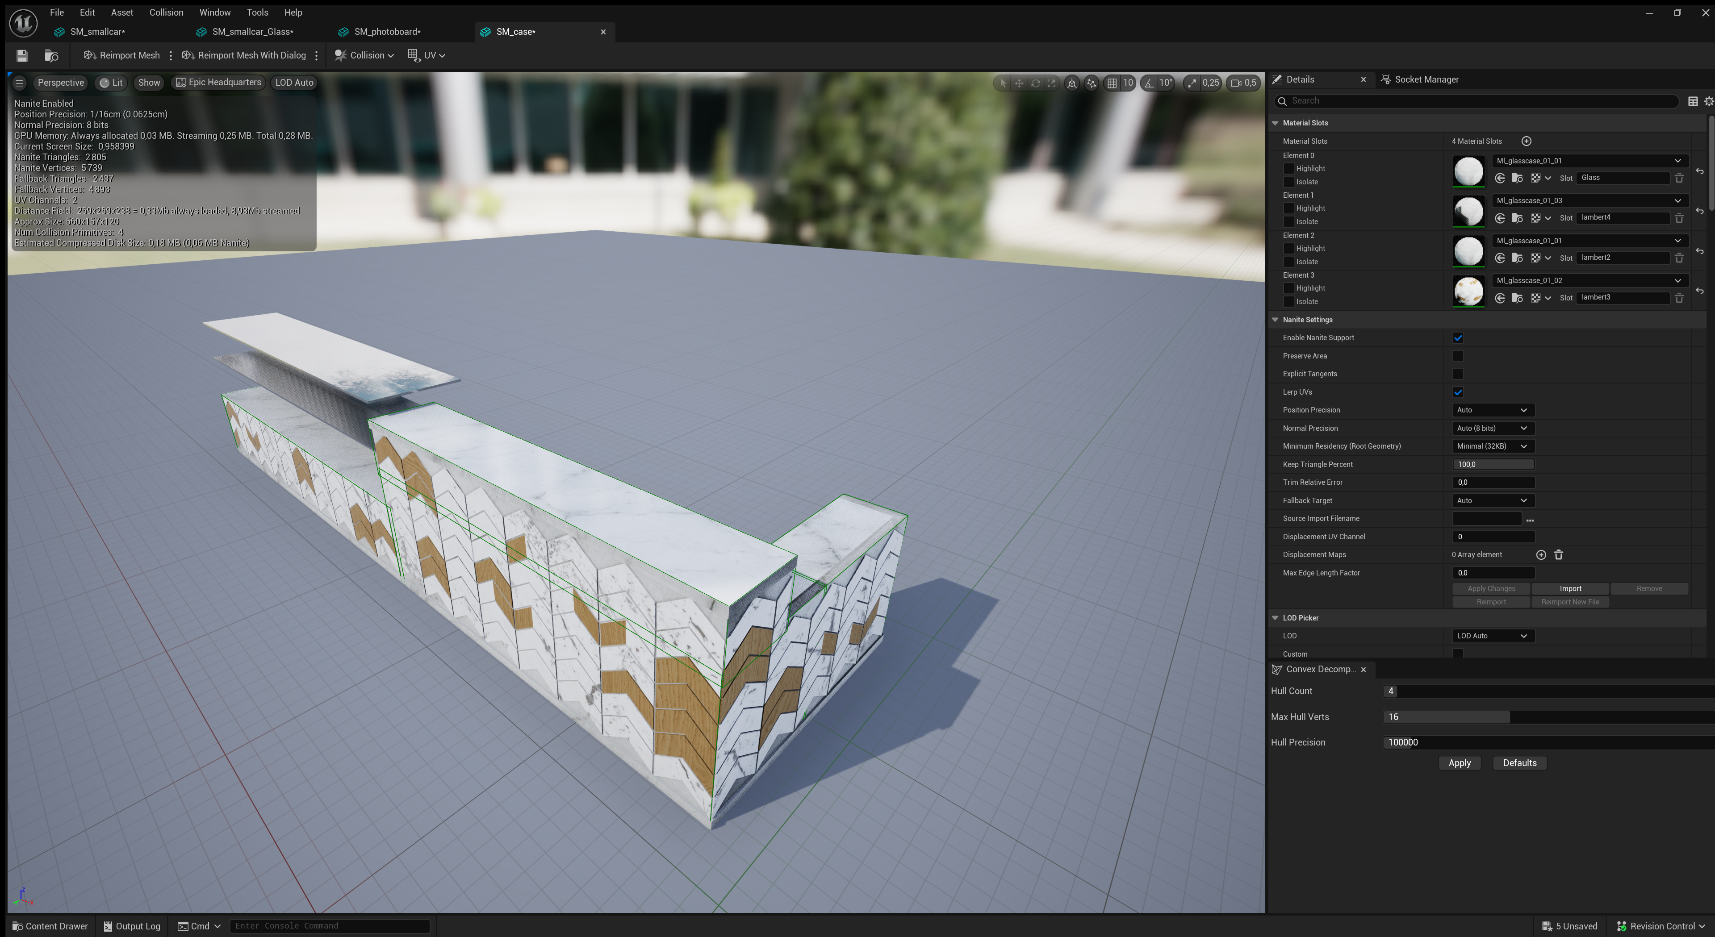The image size is (1715, 937).
Task: Click the add material slot plus icon
Action: (x=1527, y=141)
